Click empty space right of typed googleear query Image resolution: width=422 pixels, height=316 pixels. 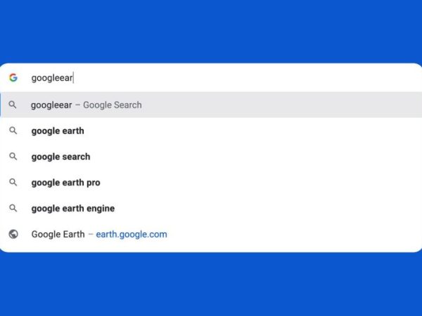(242, 78)
